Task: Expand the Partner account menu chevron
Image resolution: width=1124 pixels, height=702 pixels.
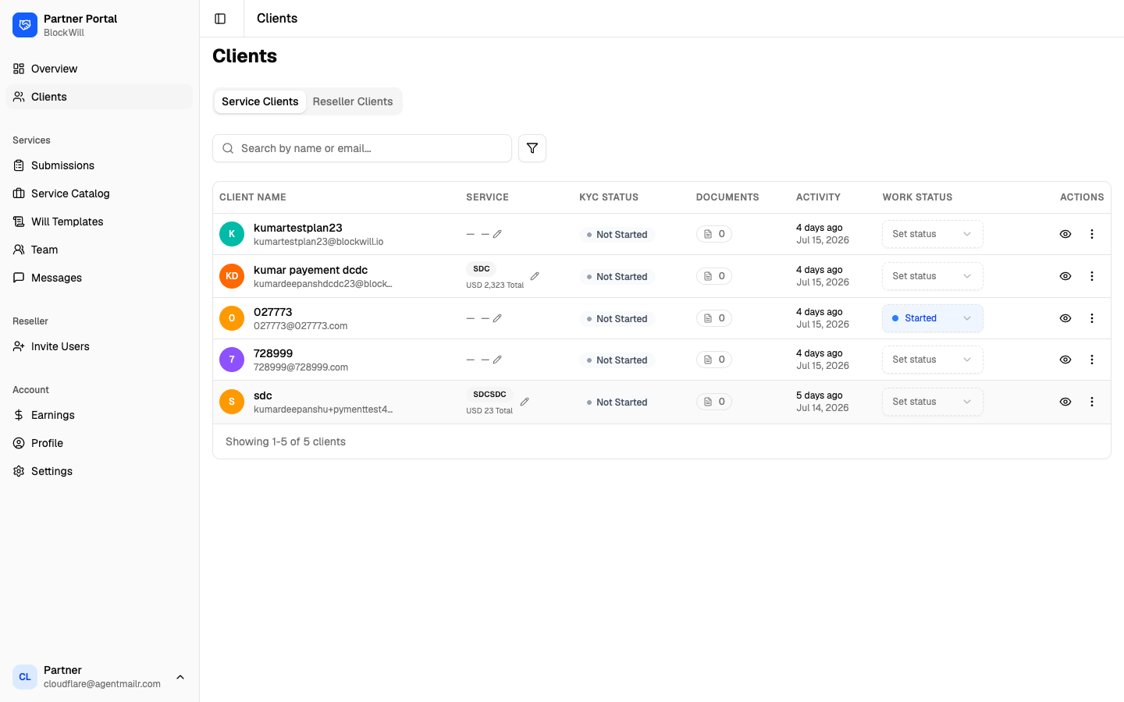Action: (x=180, y=677)
